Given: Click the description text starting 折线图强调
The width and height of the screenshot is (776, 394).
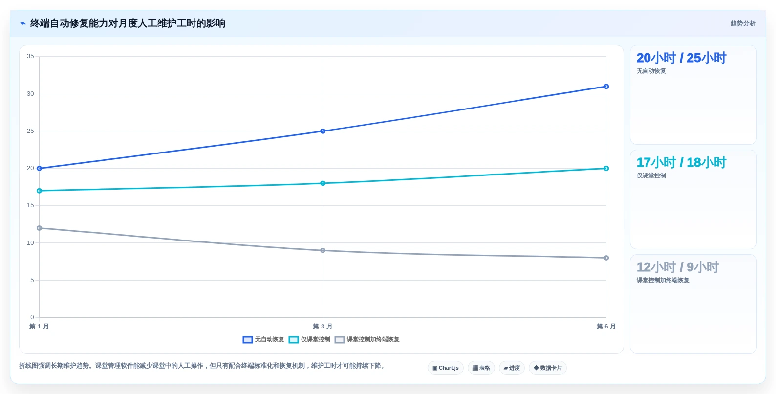Looking at the screenshot, I should [203, 366].
